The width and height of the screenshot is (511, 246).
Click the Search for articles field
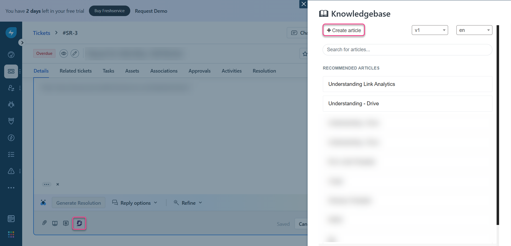tap(407, 50)
